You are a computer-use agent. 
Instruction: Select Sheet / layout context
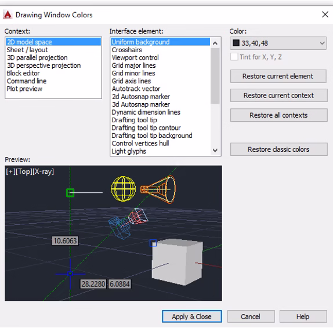click(27, 50)
